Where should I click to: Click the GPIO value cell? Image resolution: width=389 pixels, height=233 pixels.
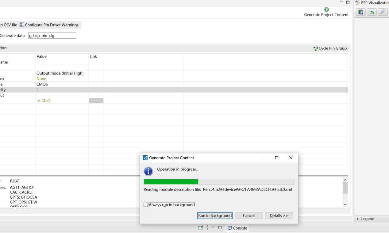(x=46, y=101)
